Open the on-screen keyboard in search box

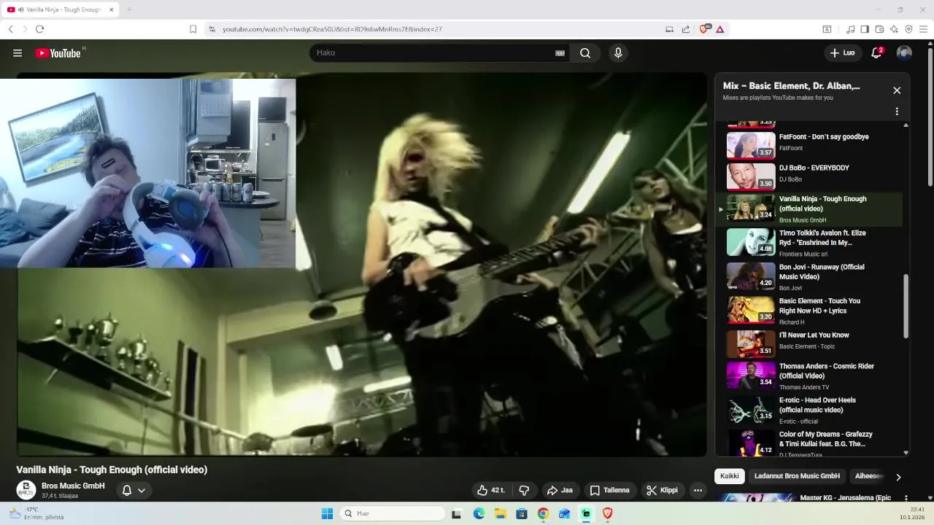pos(560,53)
